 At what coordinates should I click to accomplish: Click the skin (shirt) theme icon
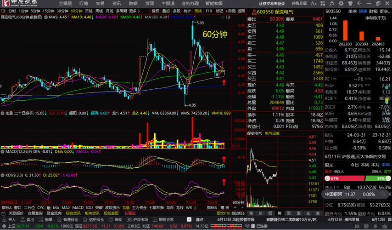(x=350, y=4)
